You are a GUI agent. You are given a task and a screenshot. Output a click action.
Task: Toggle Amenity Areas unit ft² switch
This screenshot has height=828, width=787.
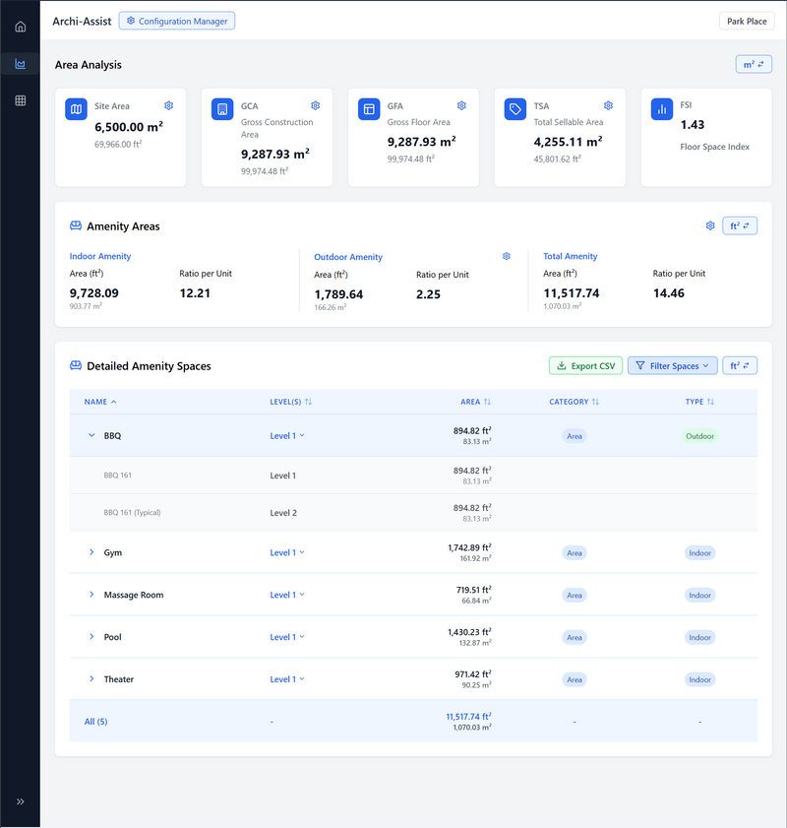(740, 226)
